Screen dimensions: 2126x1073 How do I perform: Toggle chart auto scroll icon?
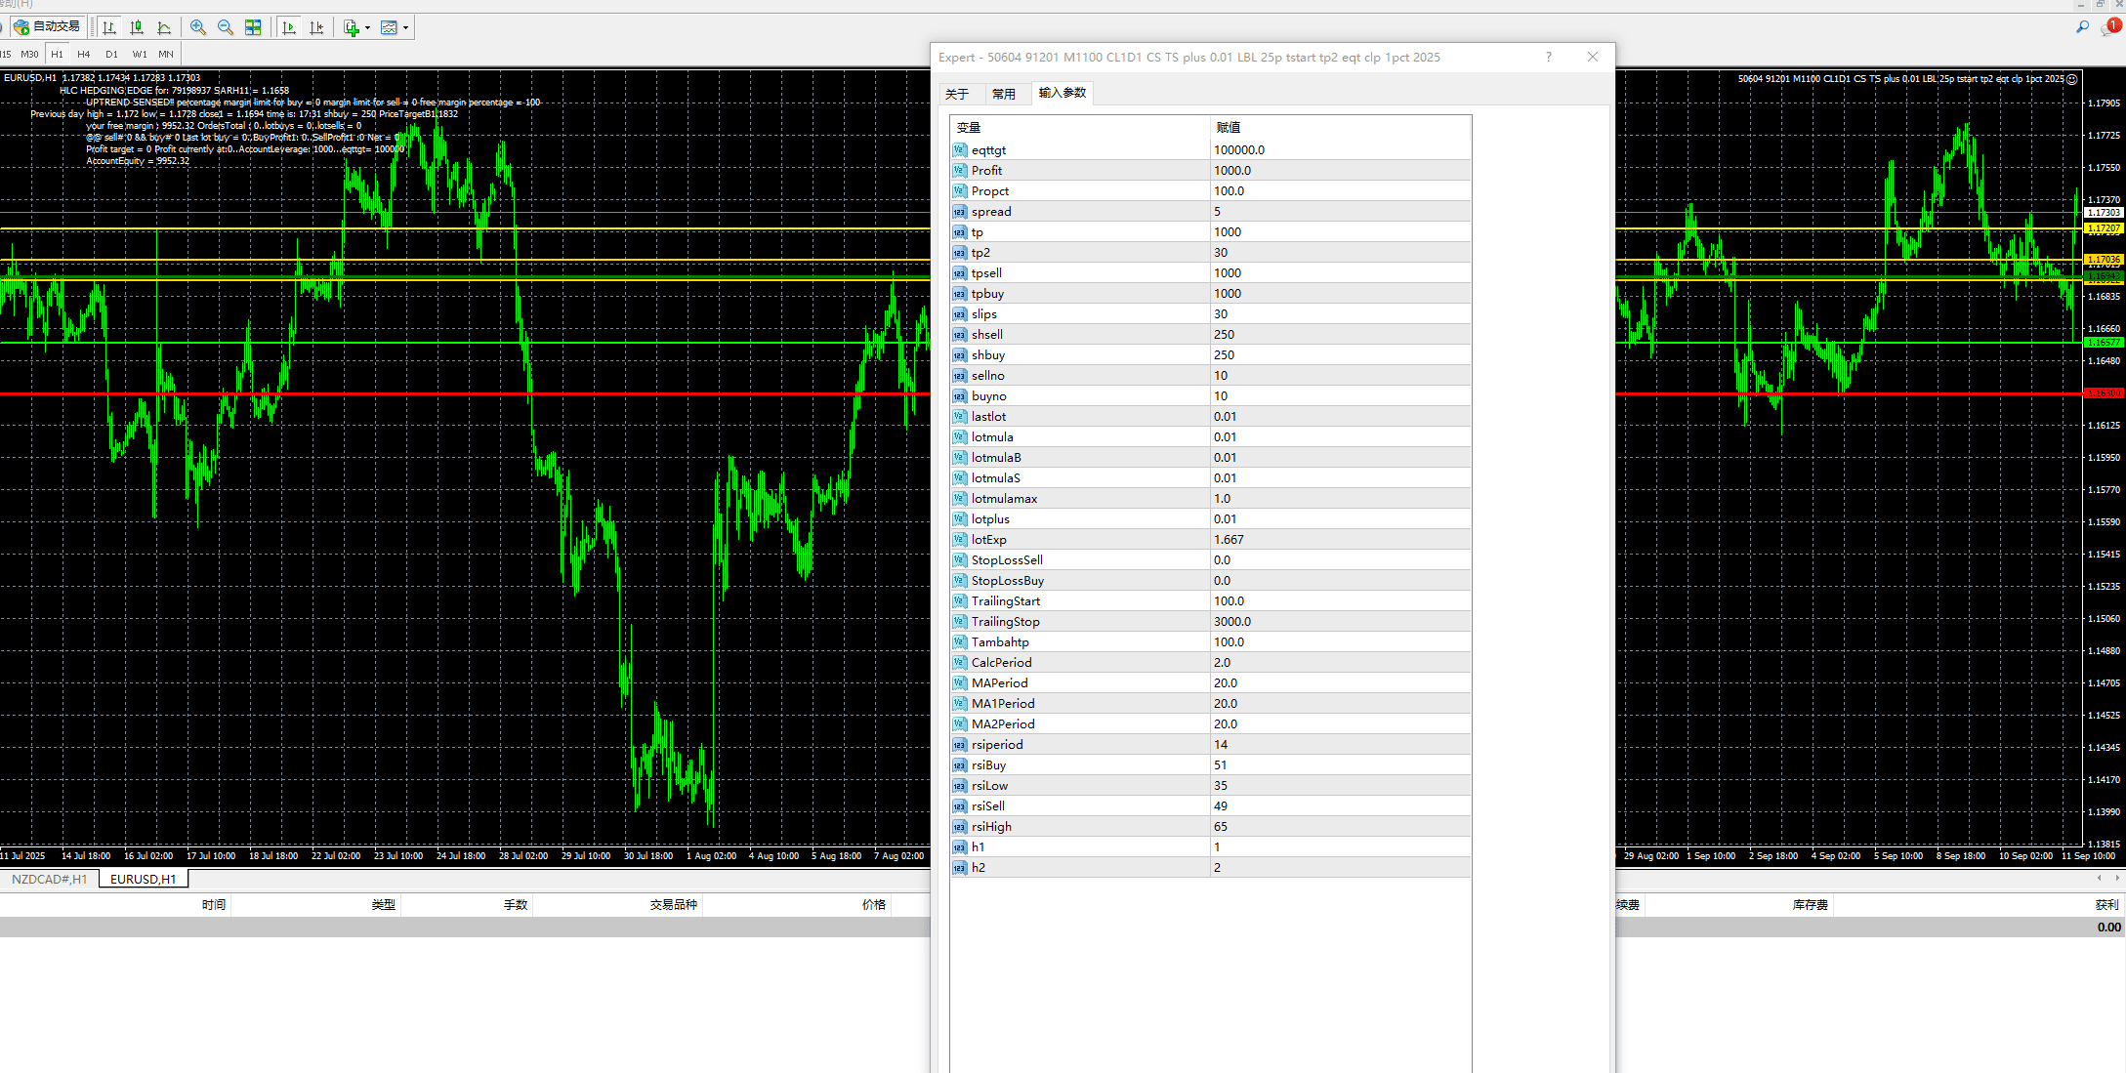click(x=289, y=27)
